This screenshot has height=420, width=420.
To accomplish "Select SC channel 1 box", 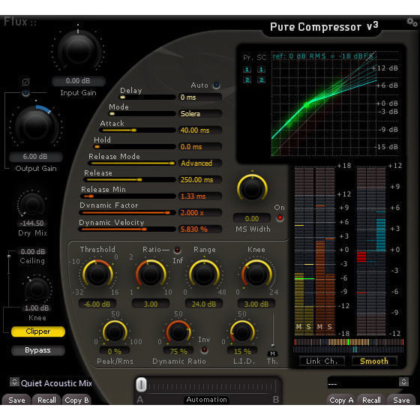I will (261, 69).
